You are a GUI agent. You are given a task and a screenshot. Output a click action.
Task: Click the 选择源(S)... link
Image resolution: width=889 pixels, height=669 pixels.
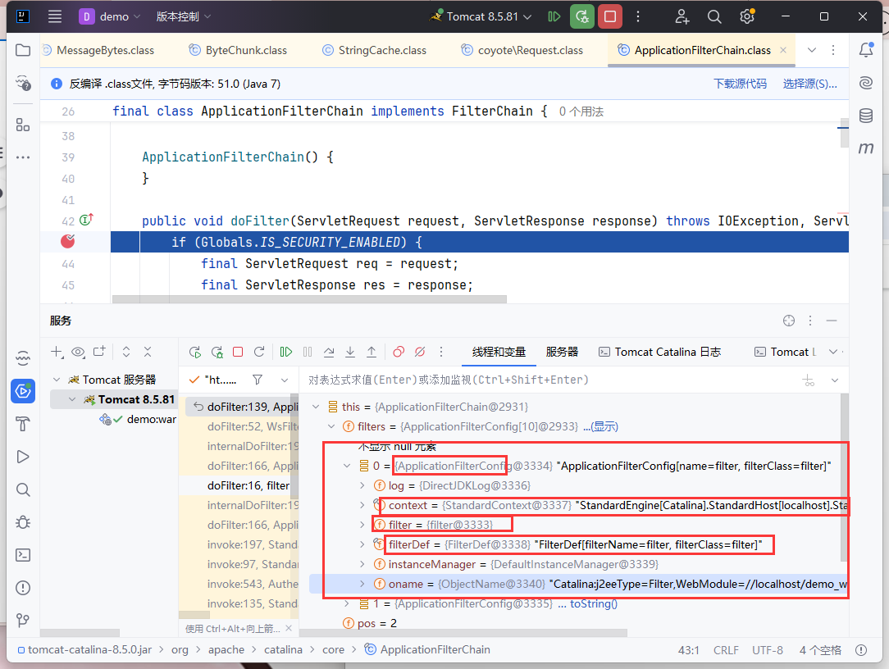point(809,84)
